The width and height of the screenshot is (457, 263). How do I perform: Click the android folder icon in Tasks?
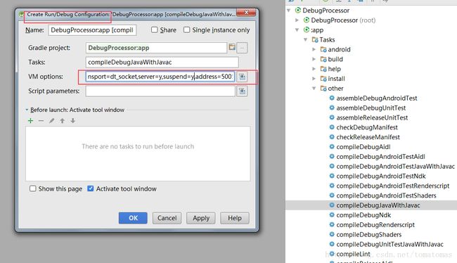click(323, 49)
